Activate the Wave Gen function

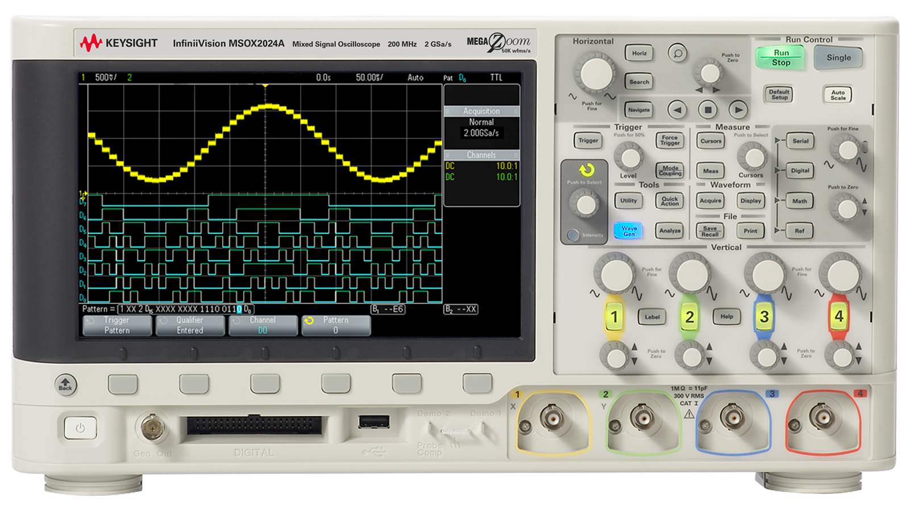[x=628, y=229]
